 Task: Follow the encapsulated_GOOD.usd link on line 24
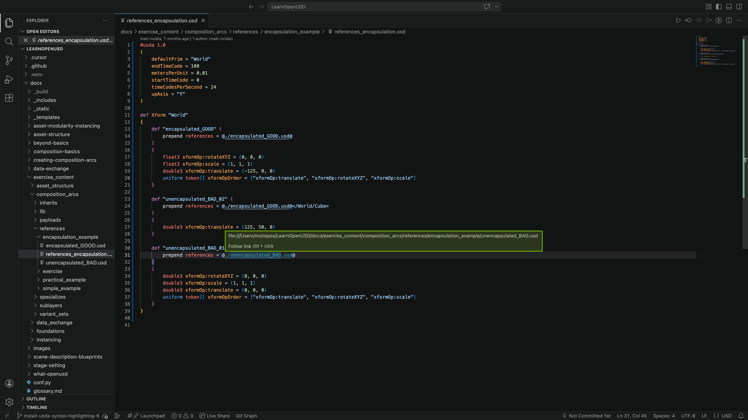pyautogui.click(x=257, y=206)
